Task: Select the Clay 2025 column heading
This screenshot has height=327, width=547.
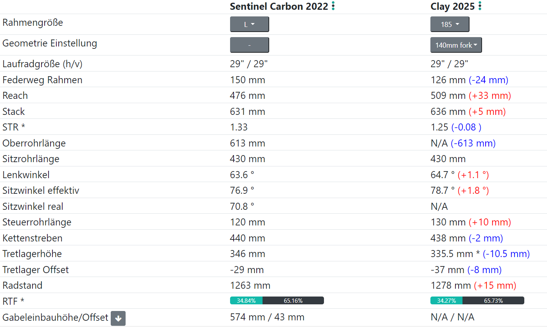Action: pos(452,7)
